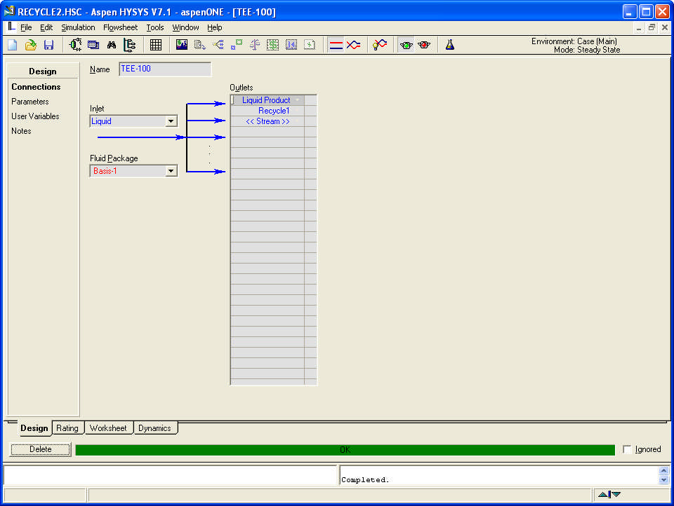Switch to the Rating tab
The width and height of the screenshot is (674, 506).
pyautogui.click(x=67, y=428)
